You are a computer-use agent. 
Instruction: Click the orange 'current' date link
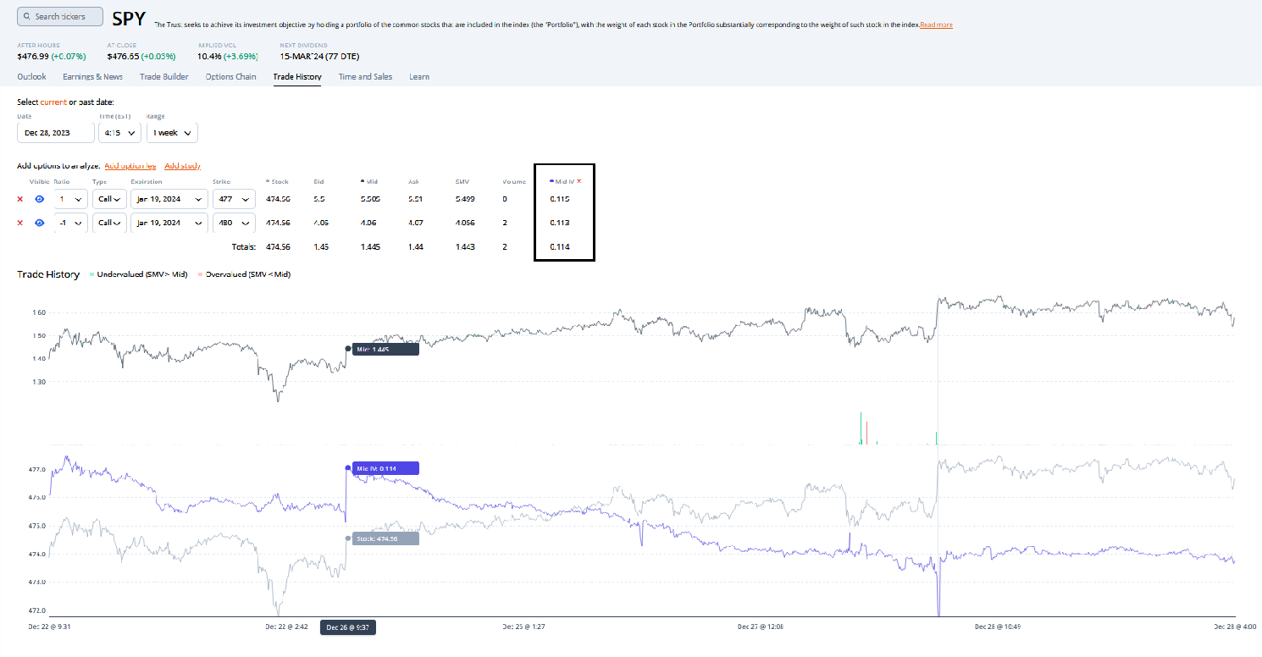tap(53, 102)
